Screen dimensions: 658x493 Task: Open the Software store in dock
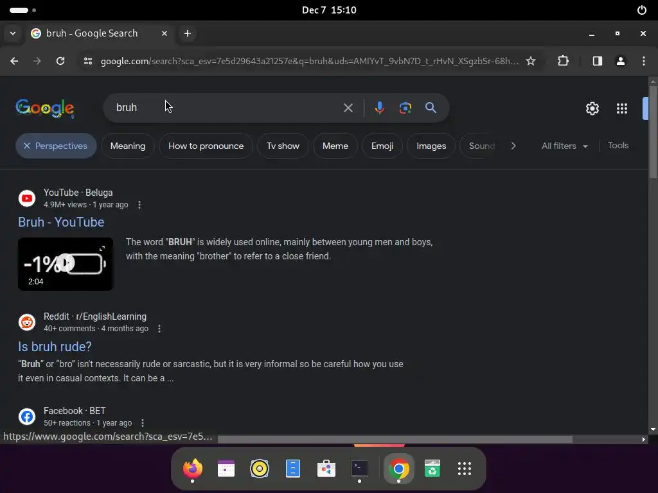[x=326, y=468]
